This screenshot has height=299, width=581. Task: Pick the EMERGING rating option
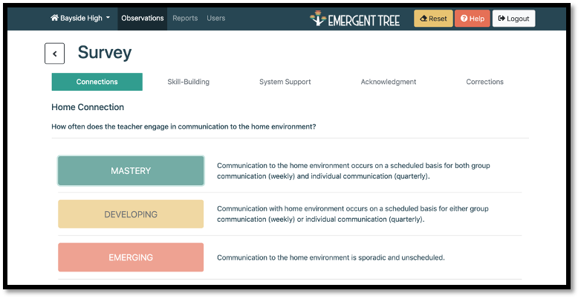point(131,257)
